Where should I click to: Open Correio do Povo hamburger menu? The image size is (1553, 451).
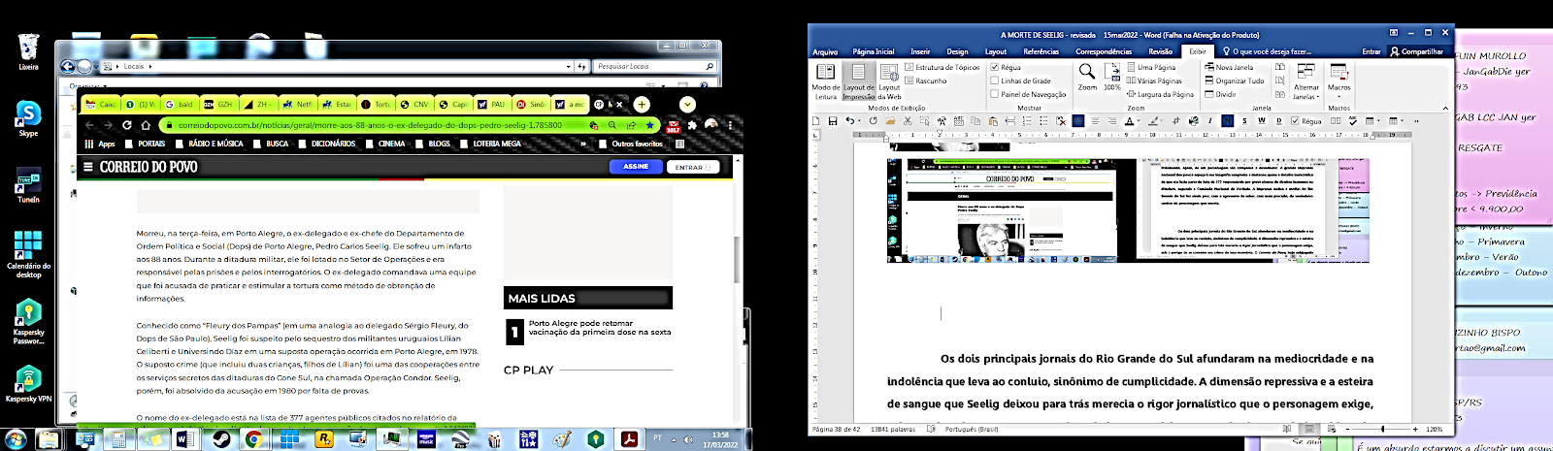pyautogui.click(x=88, y=167)
